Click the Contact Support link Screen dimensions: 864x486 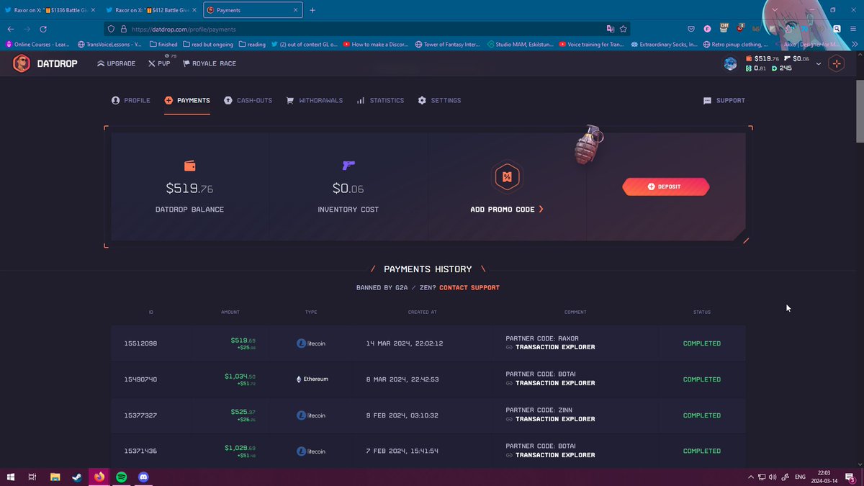pos(469,288)
